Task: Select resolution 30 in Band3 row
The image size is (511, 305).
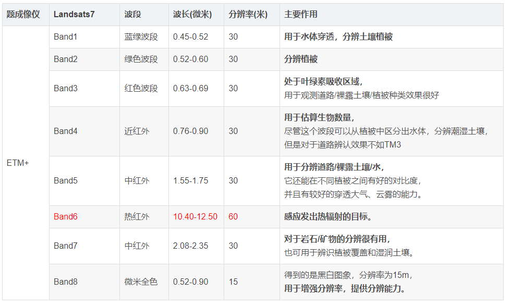Action: [x=234, y=88]
